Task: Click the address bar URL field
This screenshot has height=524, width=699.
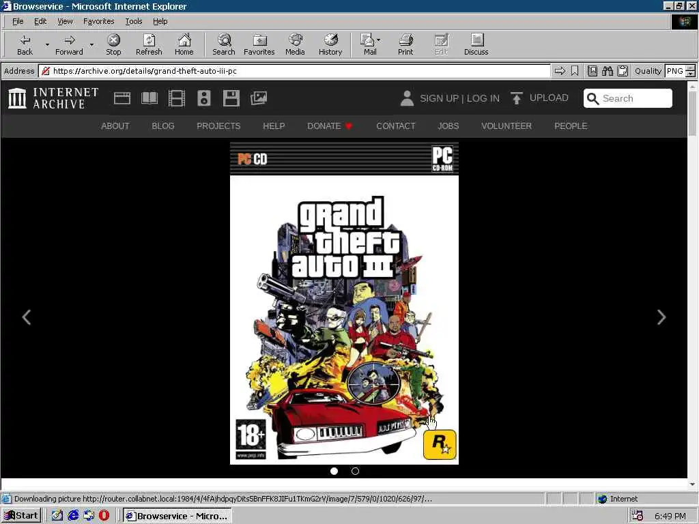Action: pos(295,71)
